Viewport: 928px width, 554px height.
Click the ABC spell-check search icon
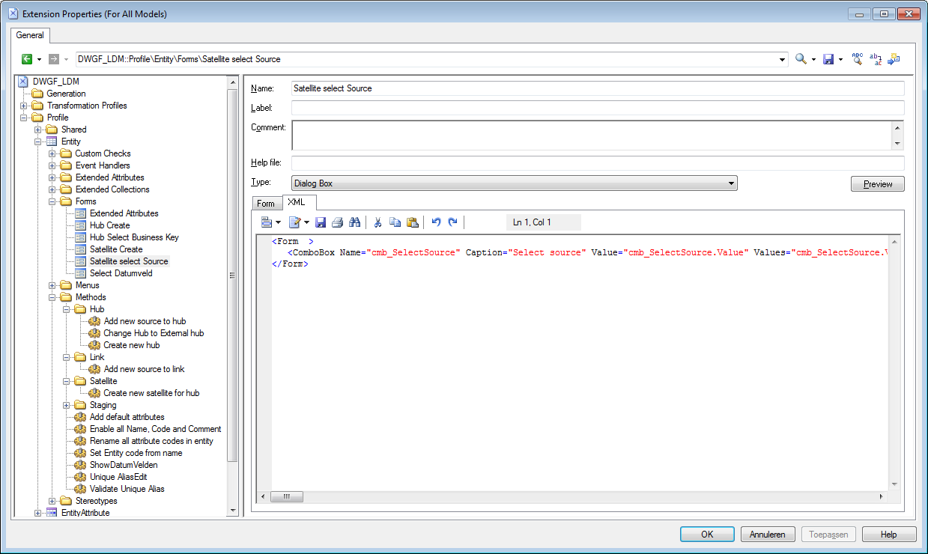(x=858, y=59)
